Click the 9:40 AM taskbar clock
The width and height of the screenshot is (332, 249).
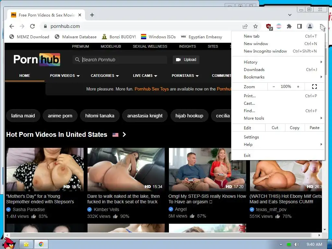314,244
